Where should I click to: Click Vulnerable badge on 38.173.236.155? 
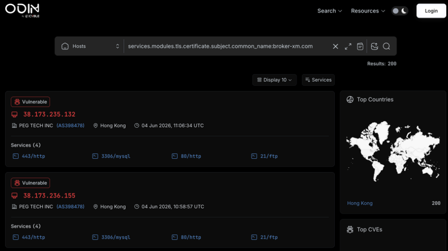[30, 183]
